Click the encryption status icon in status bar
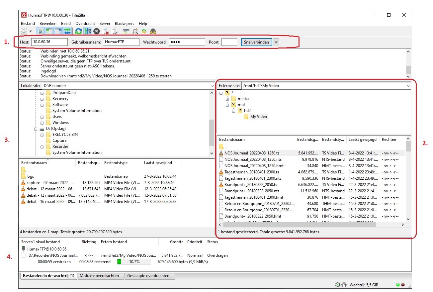The width and height of the screenshot is (433, 292). click(x=338, y=285)
